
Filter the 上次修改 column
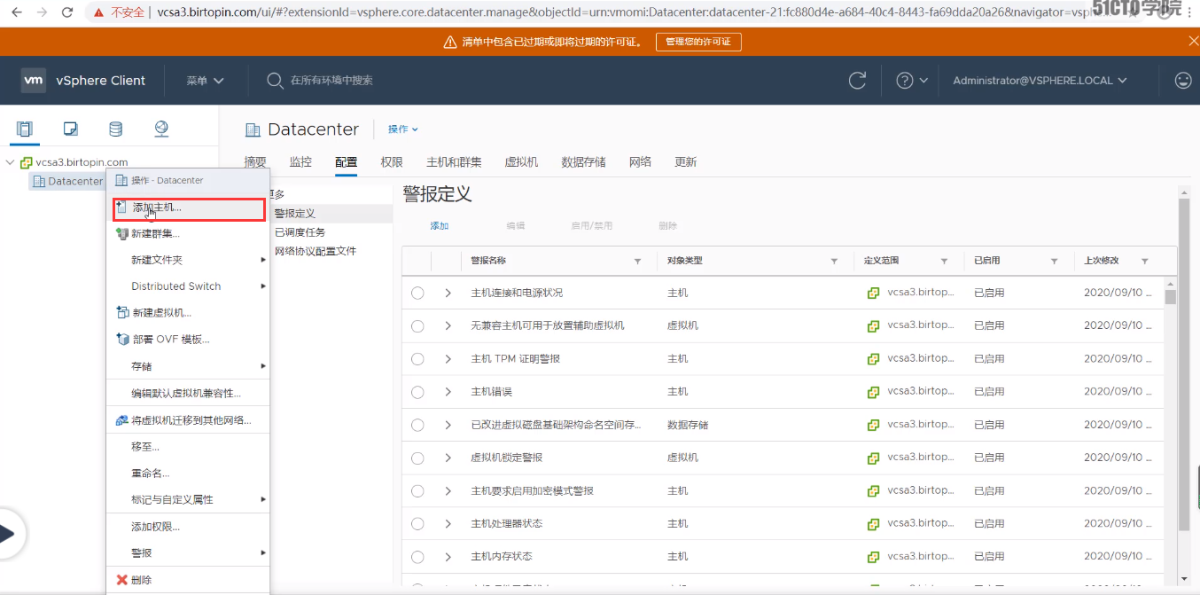(x=1145, y=262)
